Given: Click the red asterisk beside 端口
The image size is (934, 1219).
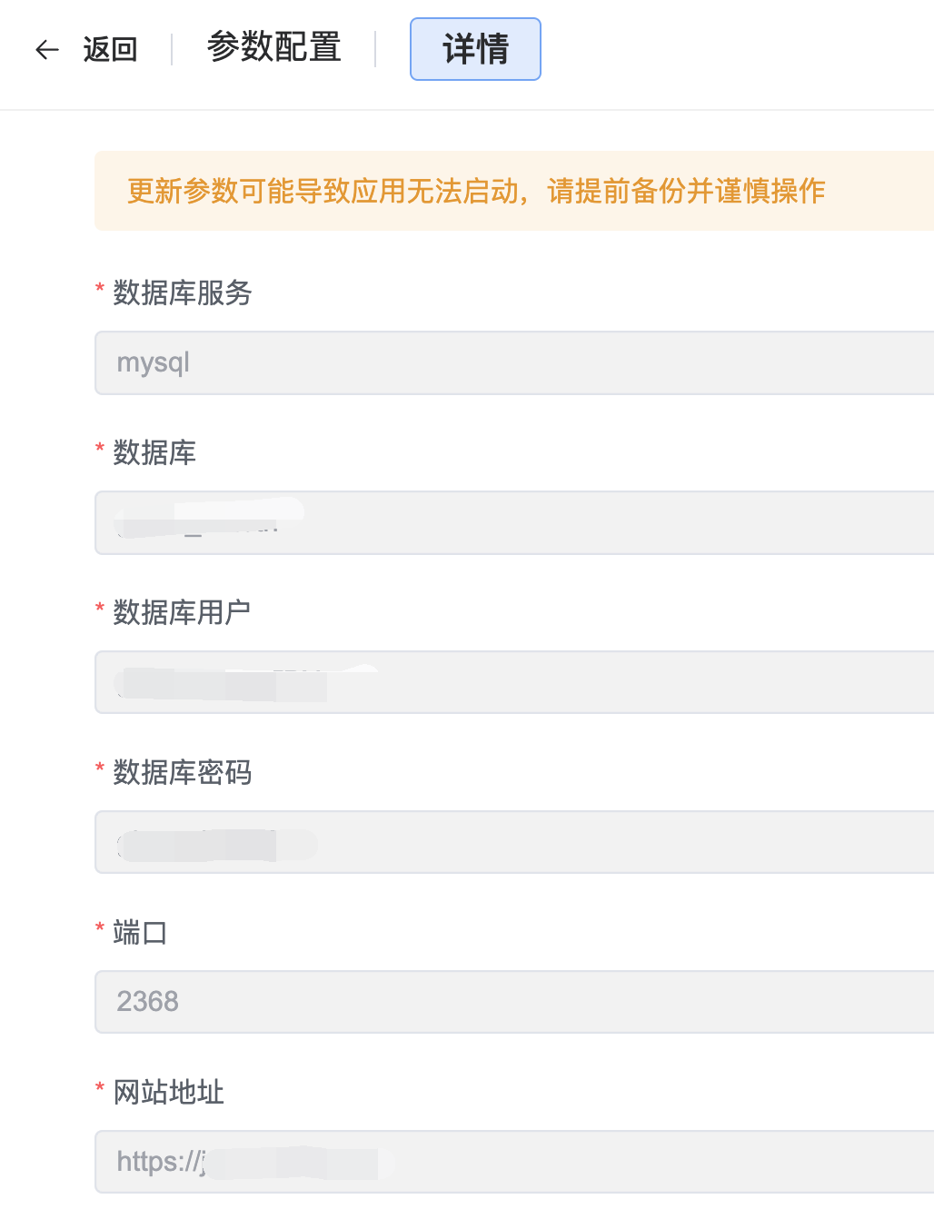Looking at the screenshot, I should click(100, 928).
